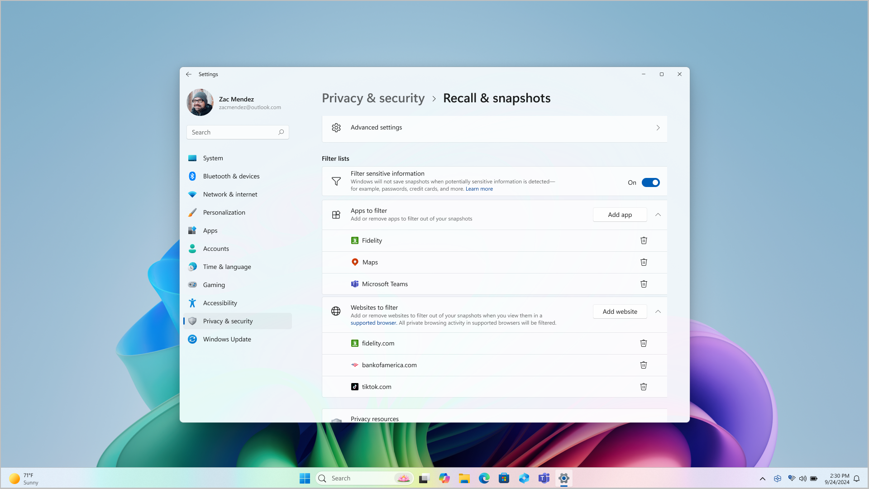This screenshot has width=869, height=489.
Task: Collapse the Apps to filter chevron
Action: point(658,214)
